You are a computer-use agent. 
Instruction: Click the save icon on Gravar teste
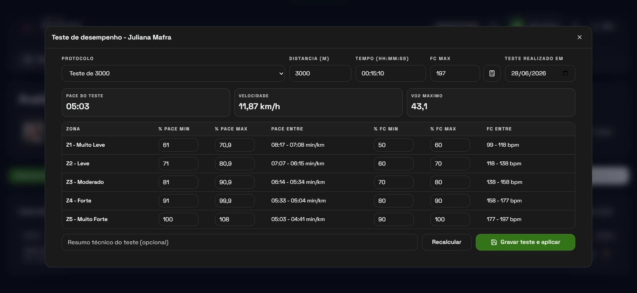(494, 242)
